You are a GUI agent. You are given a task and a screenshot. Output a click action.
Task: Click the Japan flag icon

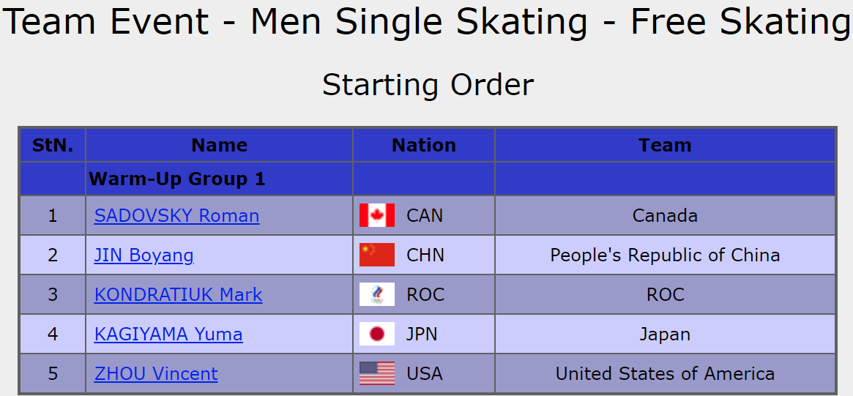coord(377,335)
